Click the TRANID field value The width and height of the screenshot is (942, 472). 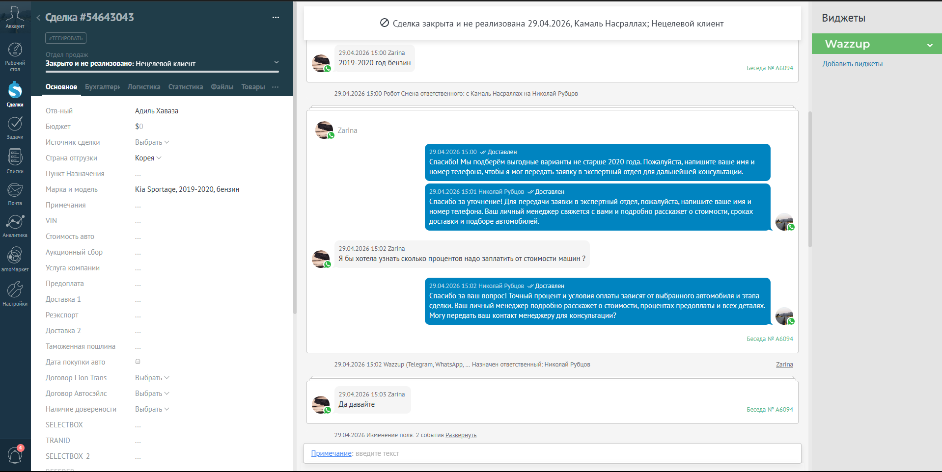click(x=138, y=441)
